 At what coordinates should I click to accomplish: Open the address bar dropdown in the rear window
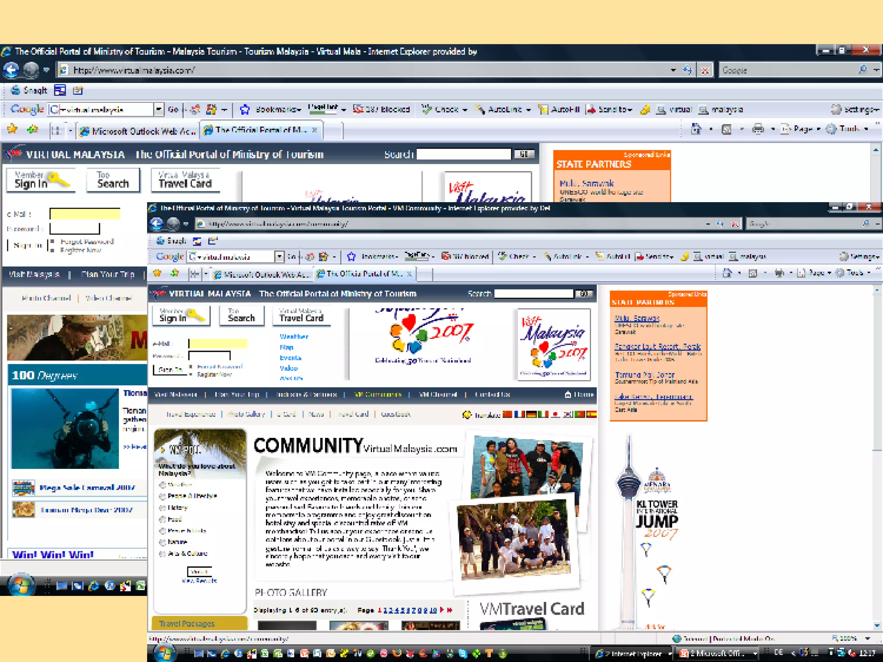(x=673, y=70)
